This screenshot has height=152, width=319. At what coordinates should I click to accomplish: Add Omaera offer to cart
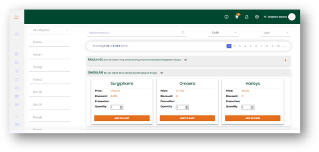187,118
